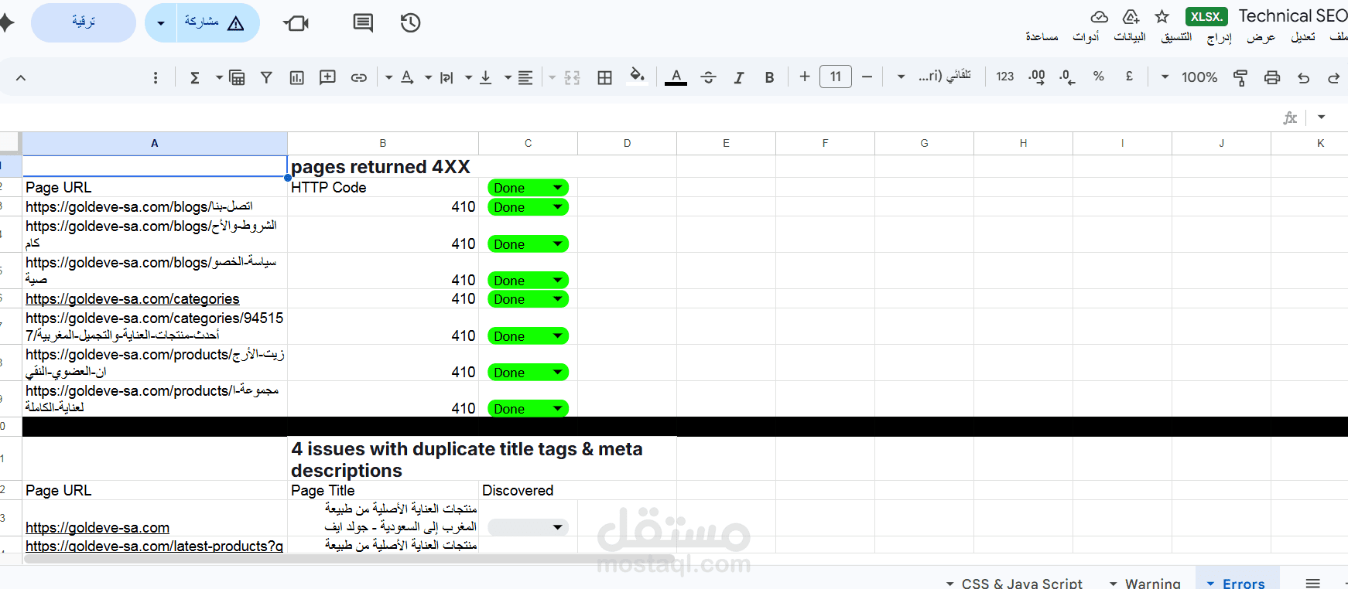Click the decrease decimal places icon

(1067, 77)
